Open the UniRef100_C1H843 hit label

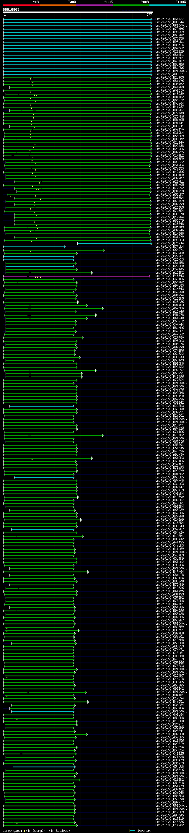(x=170, y=289)
